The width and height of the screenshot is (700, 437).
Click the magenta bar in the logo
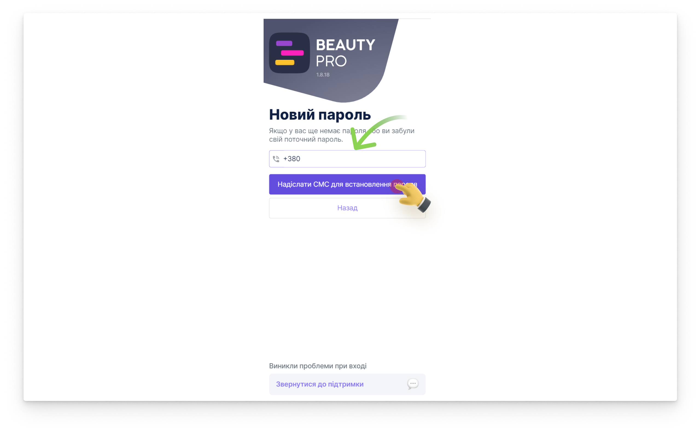coord(292,53)
